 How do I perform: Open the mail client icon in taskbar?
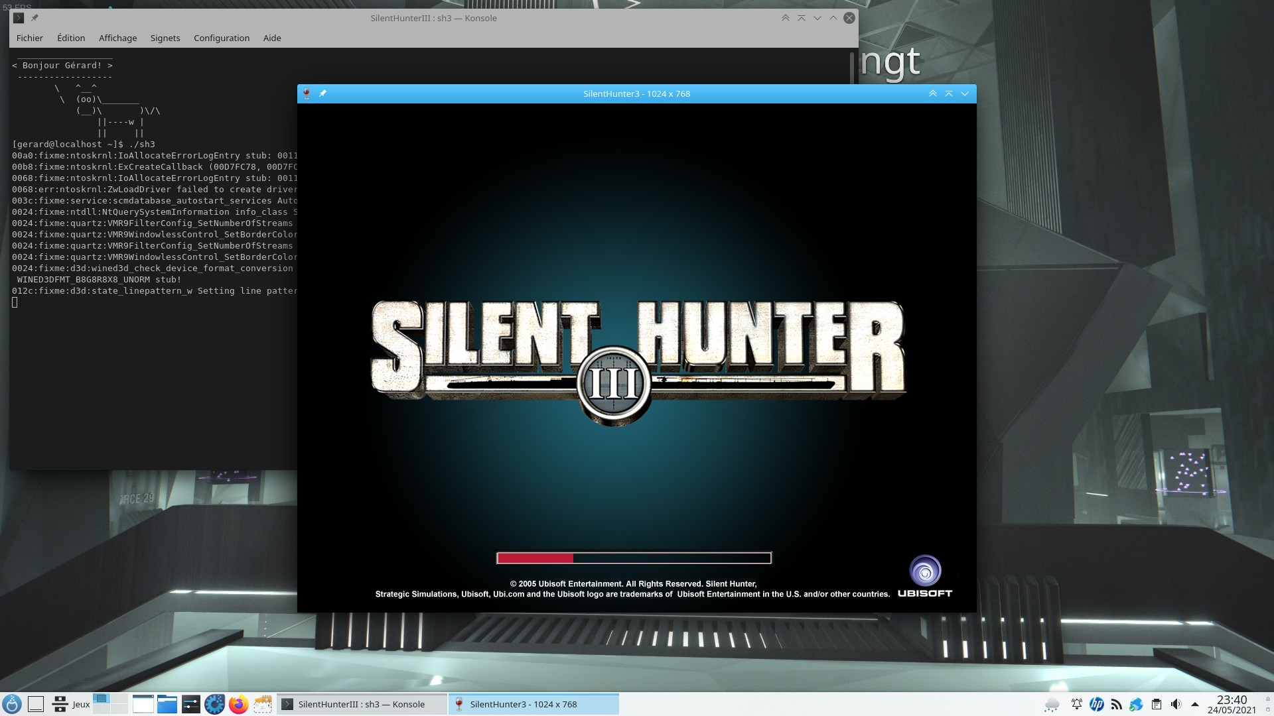click(x=263, y=704)
